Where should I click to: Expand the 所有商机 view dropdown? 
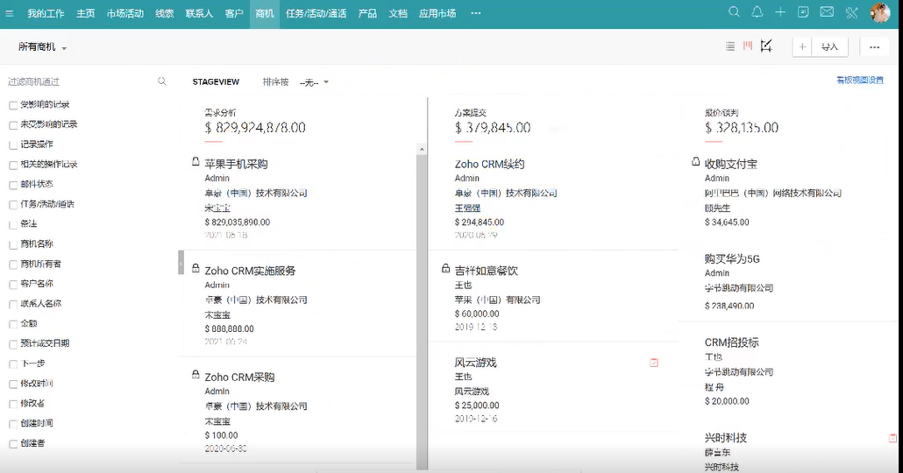[43, 47]
